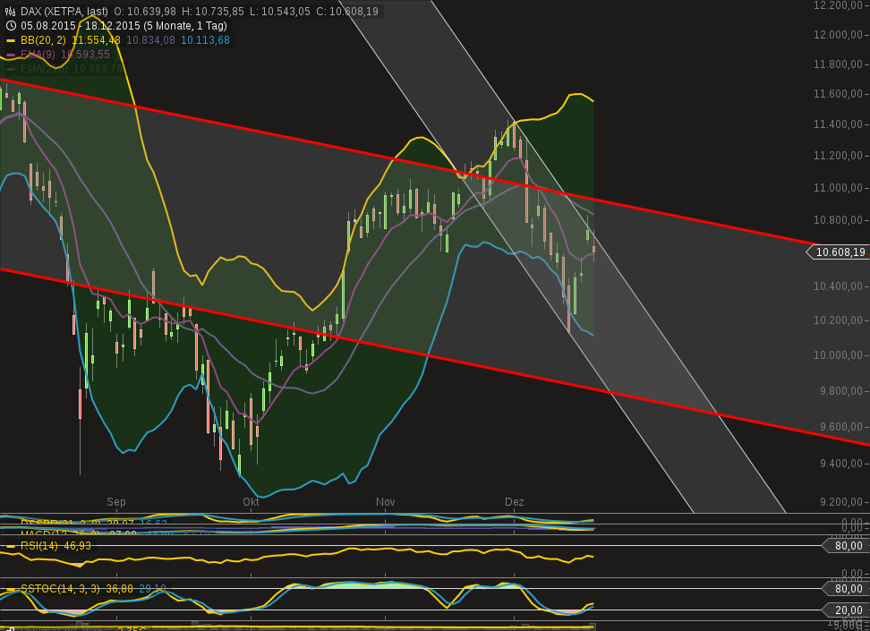Click the low price L: 10.543,05
Viewport: 870px width, 631px height.
tap(279, 11)
